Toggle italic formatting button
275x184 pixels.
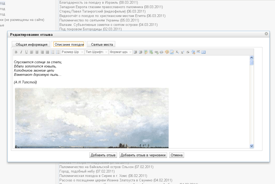coord(21,52)
